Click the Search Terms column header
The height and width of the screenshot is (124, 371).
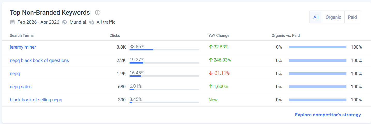point(22,36)
